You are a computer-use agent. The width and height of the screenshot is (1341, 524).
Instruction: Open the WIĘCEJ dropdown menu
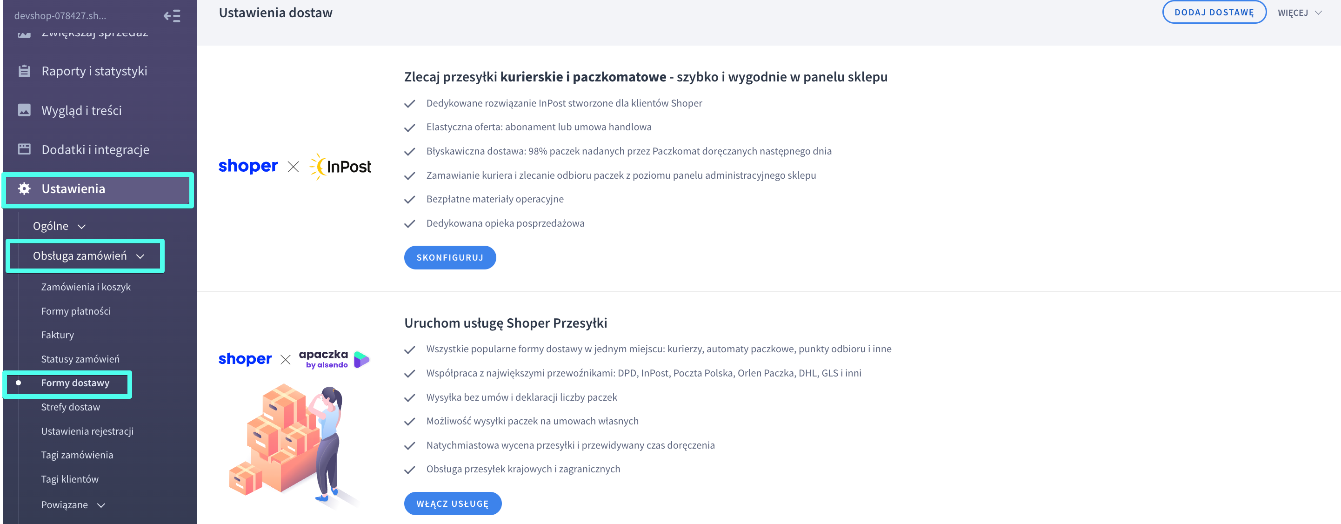click(1301, 12)
